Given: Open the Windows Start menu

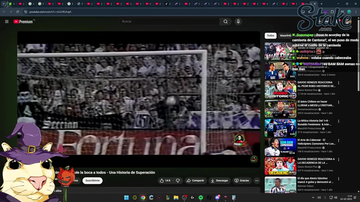Looking at the screenshot, I should (127, 198).
